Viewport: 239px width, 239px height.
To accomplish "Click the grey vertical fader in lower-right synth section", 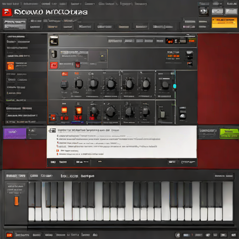I will [x=163, y=114].
